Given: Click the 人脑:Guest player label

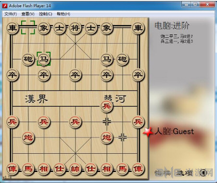Looking at the screenshot, I should point(174,131).
